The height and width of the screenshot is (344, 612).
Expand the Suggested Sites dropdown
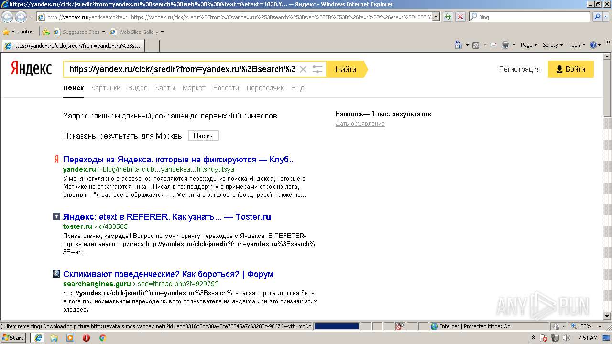tap(103, 32)
